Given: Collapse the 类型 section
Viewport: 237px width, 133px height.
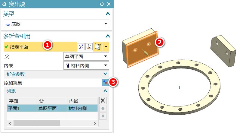Looking at the screenshot, I should tap(108, 14).
